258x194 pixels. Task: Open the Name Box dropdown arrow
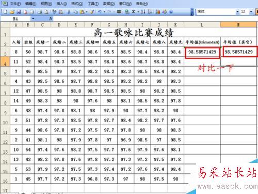(33, 19)
